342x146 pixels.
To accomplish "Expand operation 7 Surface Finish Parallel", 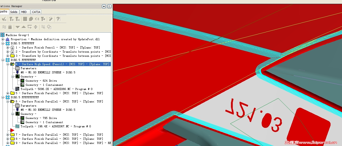I will 8,135.
